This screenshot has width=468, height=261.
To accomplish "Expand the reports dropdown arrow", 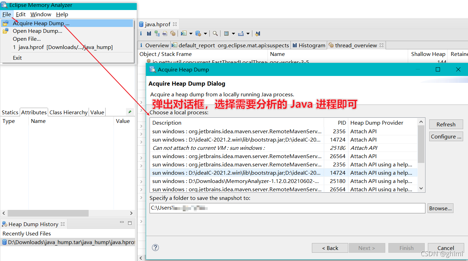I will (191, 33).
